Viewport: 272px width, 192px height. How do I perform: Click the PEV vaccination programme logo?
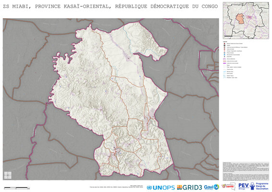click(253, 186)
